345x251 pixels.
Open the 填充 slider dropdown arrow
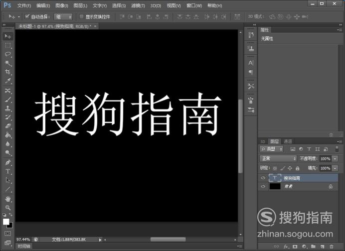click(335, 168)
